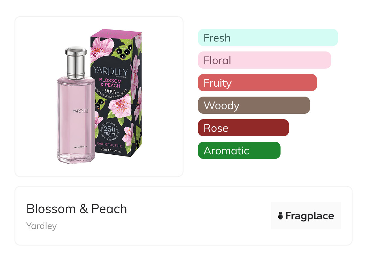Click Eau de Toilette text on the bottle

pos(80,147)
